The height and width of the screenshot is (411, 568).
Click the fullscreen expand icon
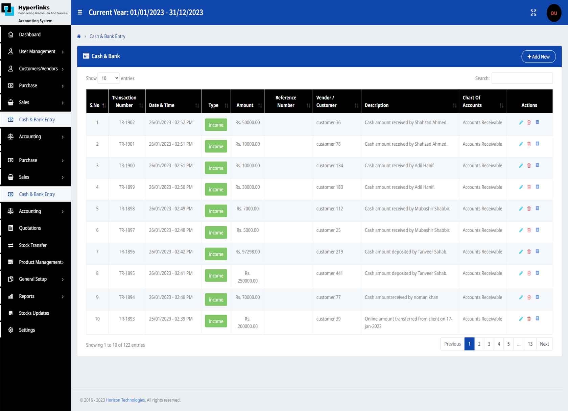533,13
